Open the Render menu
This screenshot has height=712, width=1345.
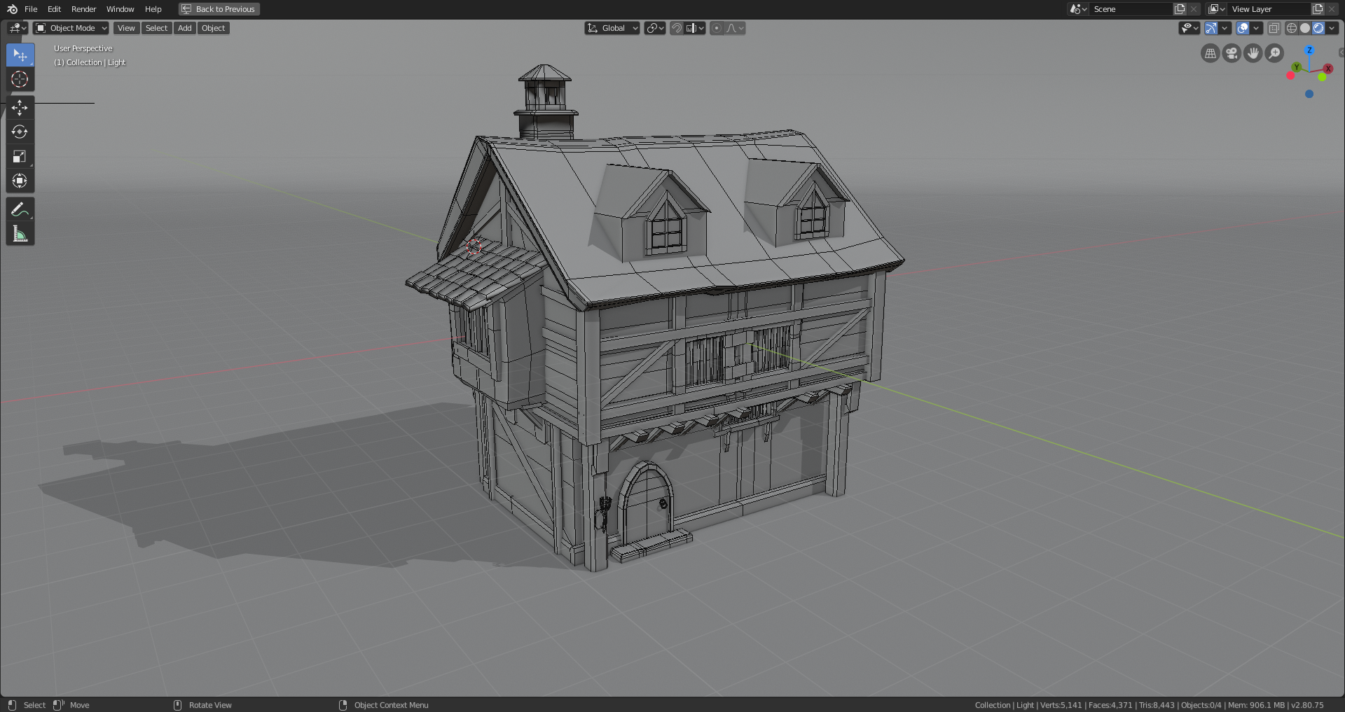click(x=83, y=9)
